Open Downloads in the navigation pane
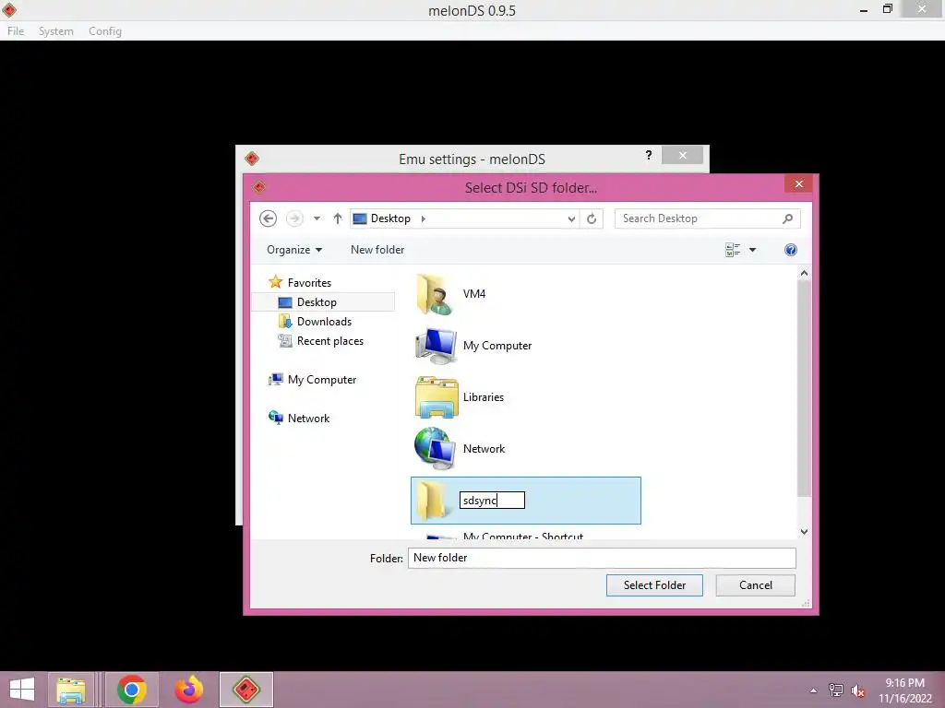The height and width of the screenshot is (708, 945). pyautogui.click(x=324, y=322)
